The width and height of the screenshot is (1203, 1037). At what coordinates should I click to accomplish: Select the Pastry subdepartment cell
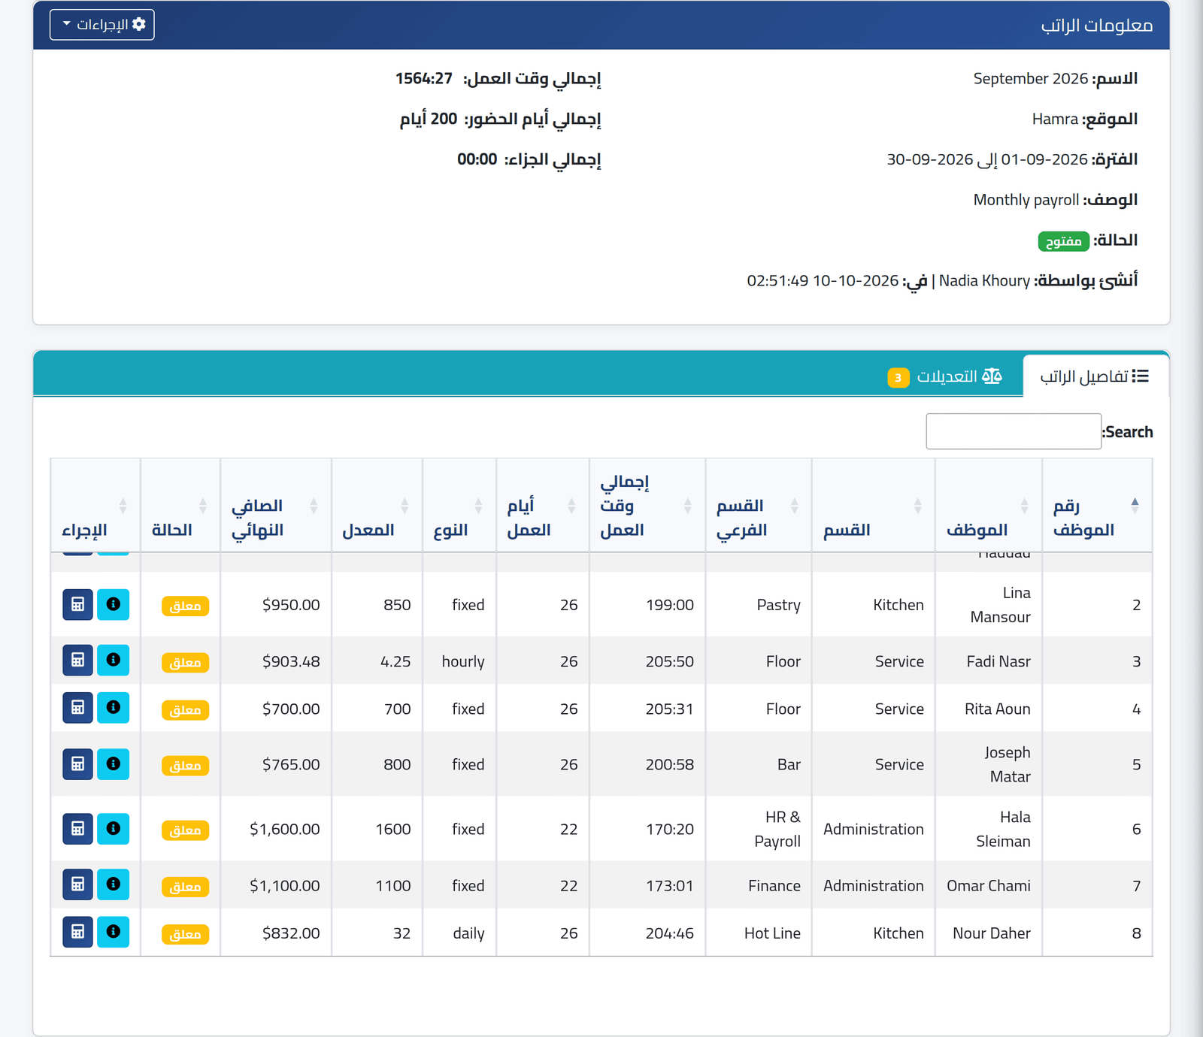(x=759, y=605)
